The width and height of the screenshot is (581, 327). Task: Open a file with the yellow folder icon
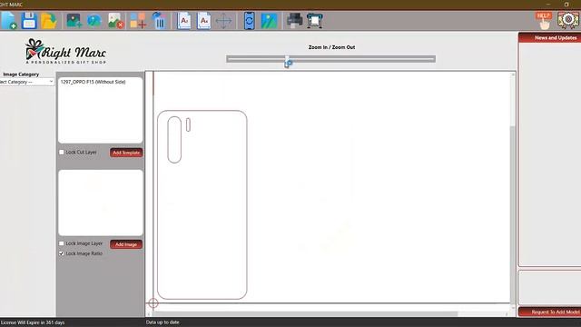coord(48,20)
